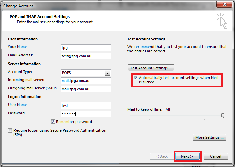235x167 pixels.
Task: Focus the Outgoing mail server (SMTP) field
Action: click(86, 89)
